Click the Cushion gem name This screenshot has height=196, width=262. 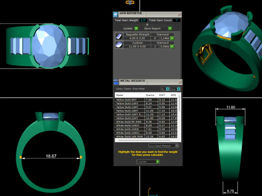138,43
